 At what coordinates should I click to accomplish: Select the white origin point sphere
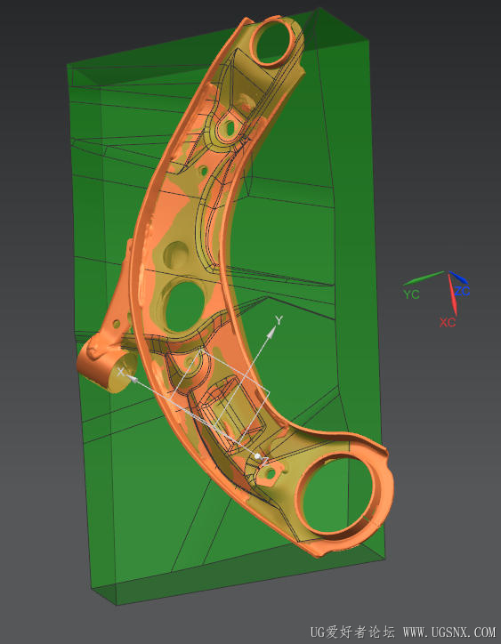(x=257, y=456)
